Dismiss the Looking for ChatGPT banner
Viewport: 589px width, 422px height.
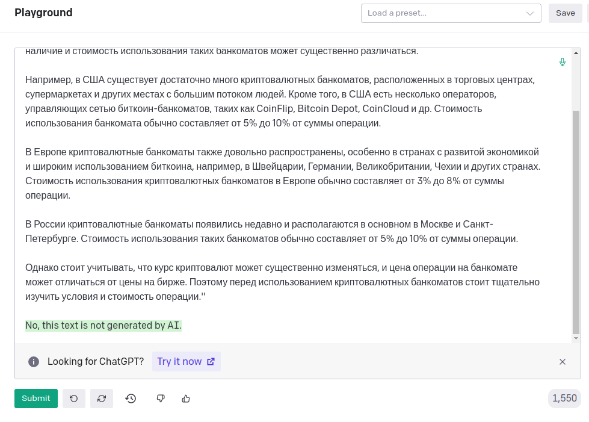coord(562,362)
